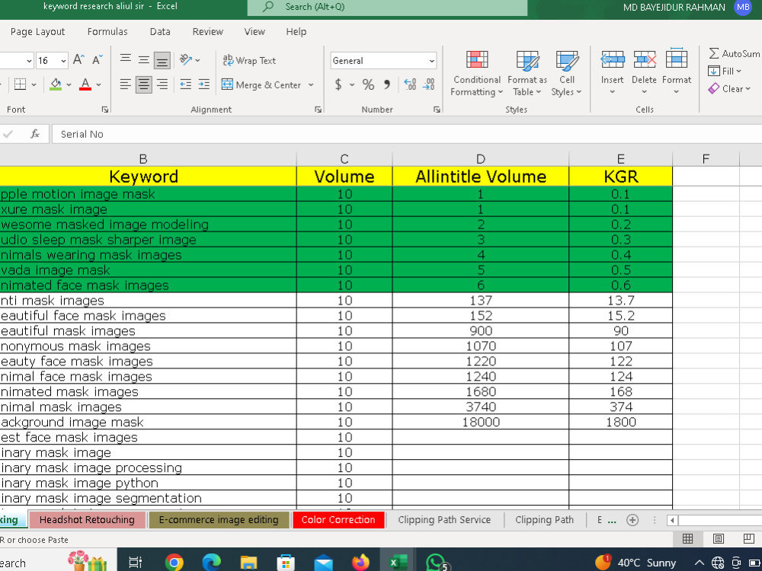This screenshot has height=571, width=762.
Task: Open the View tab
Action: coord(255,31)
